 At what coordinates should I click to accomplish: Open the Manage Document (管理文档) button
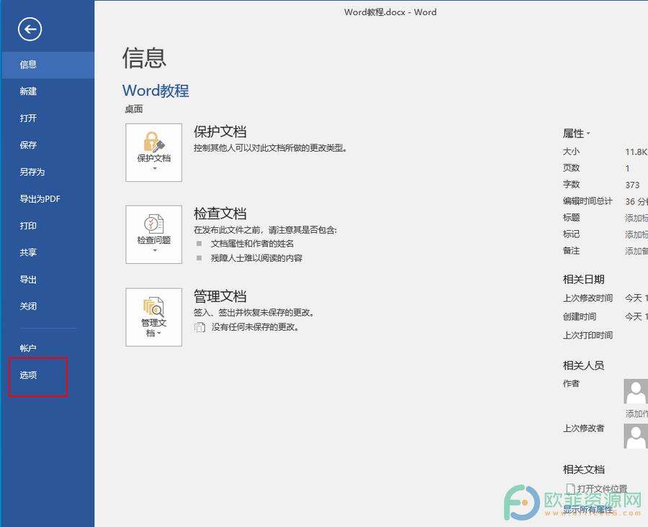pyautogui.click(x=154, y=317)
